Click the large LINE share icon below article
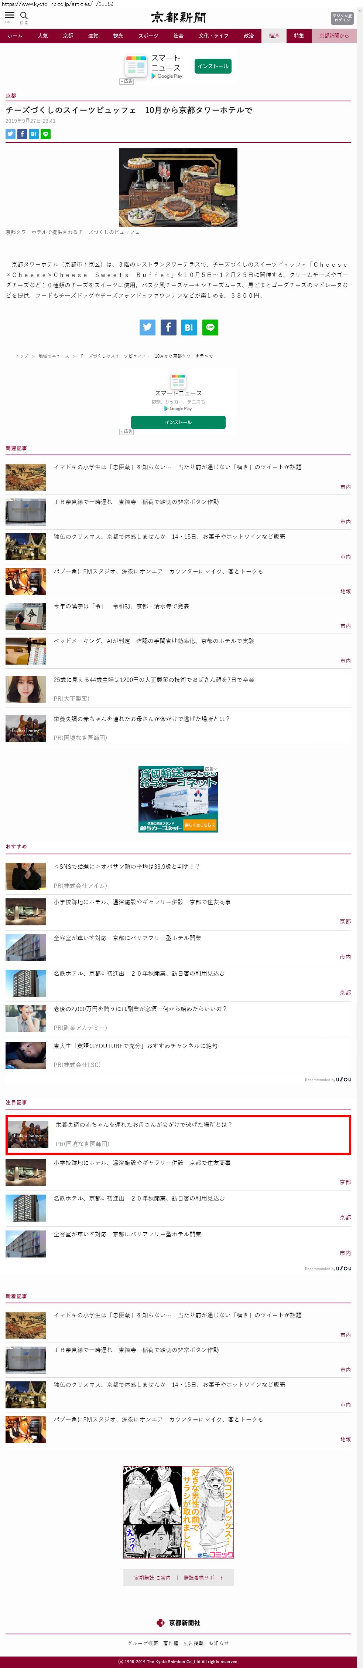363x1668 pixels. (x=210, y=327)
